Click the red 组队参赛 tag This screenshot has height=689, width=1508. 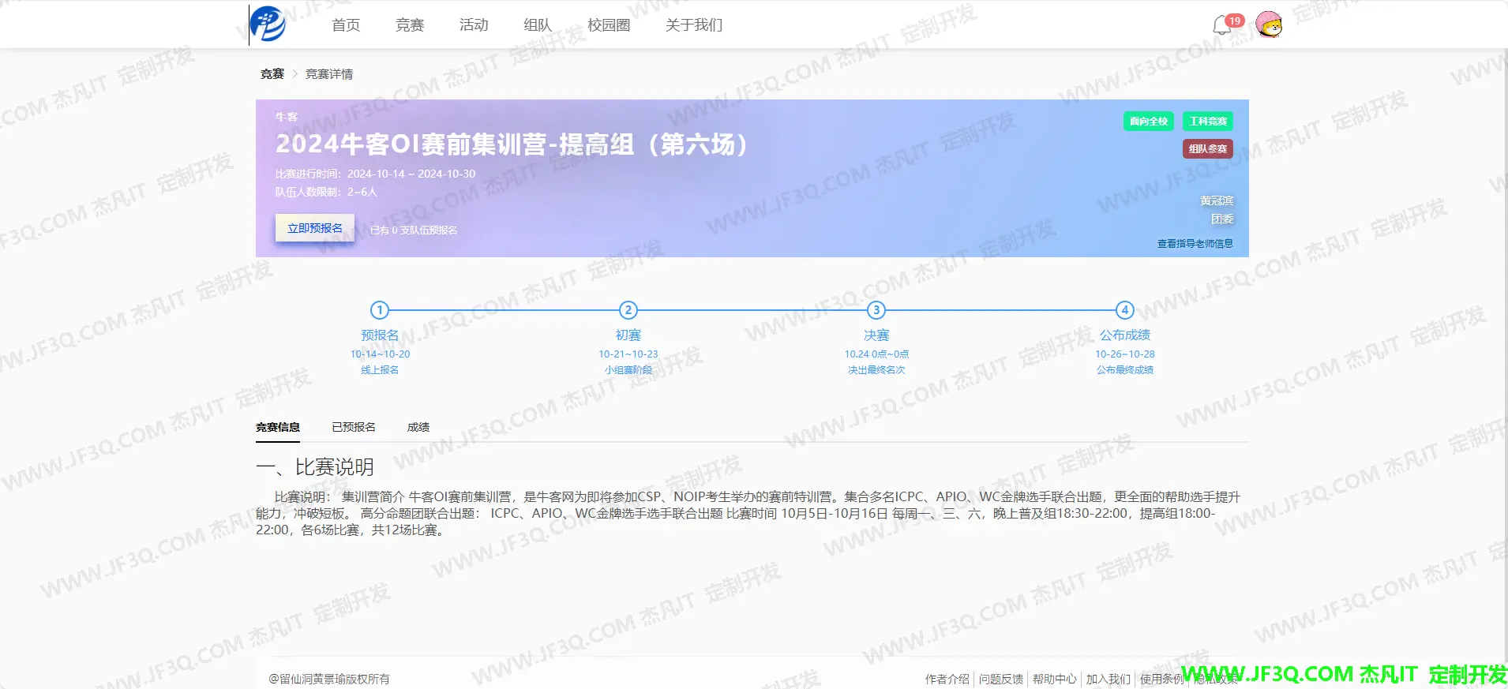point(1207,149)
